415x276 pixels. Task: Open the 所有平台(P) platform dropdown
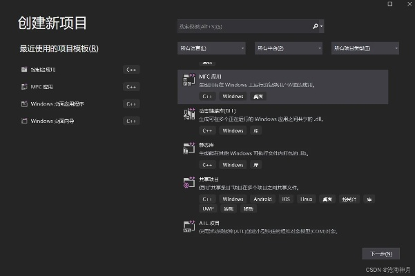click(289, 49)
